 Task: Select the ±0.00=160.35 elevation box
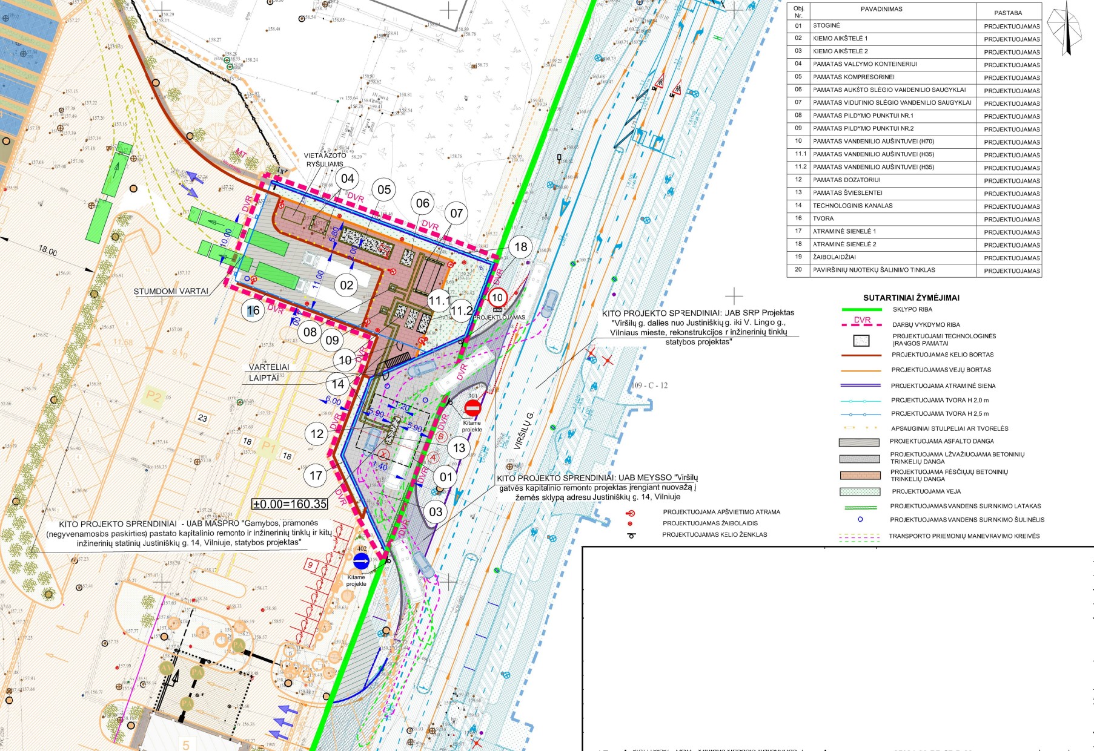click(x=290, y=504)
